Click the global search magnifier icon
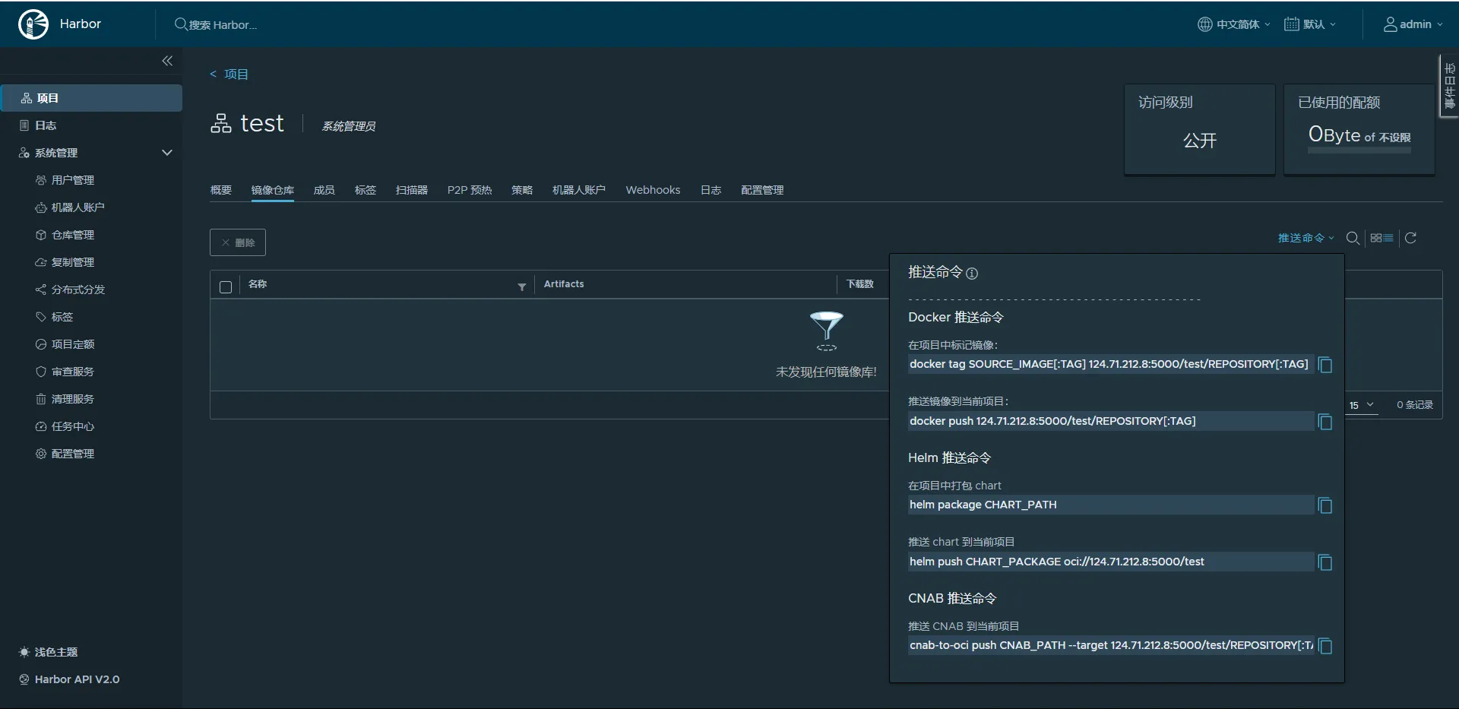The height and width of the screenshot is (709, 1459). coord(181,24)
